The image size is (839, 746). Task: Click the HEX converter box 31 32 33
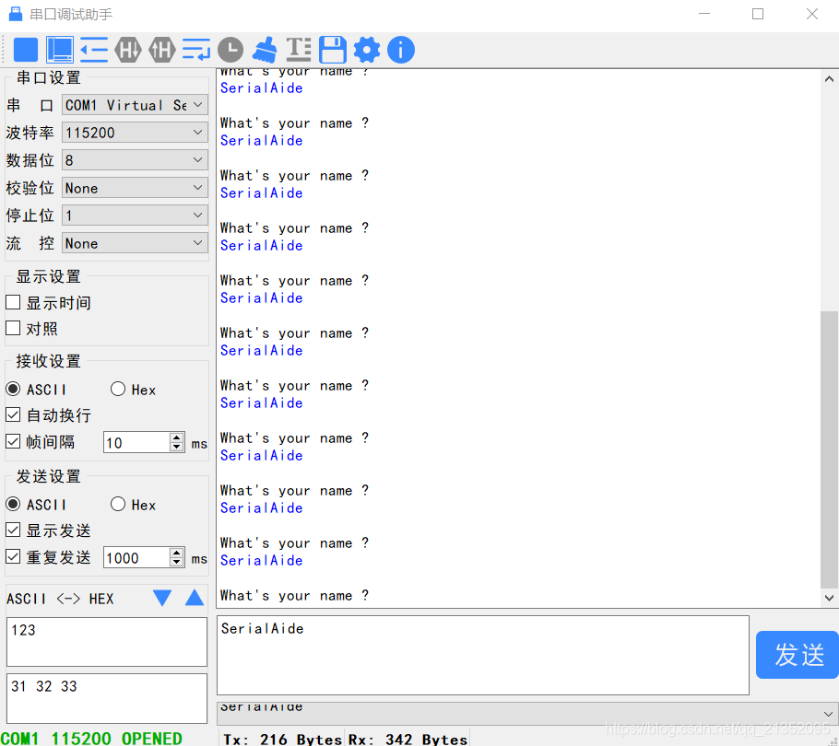coord(106,698)
